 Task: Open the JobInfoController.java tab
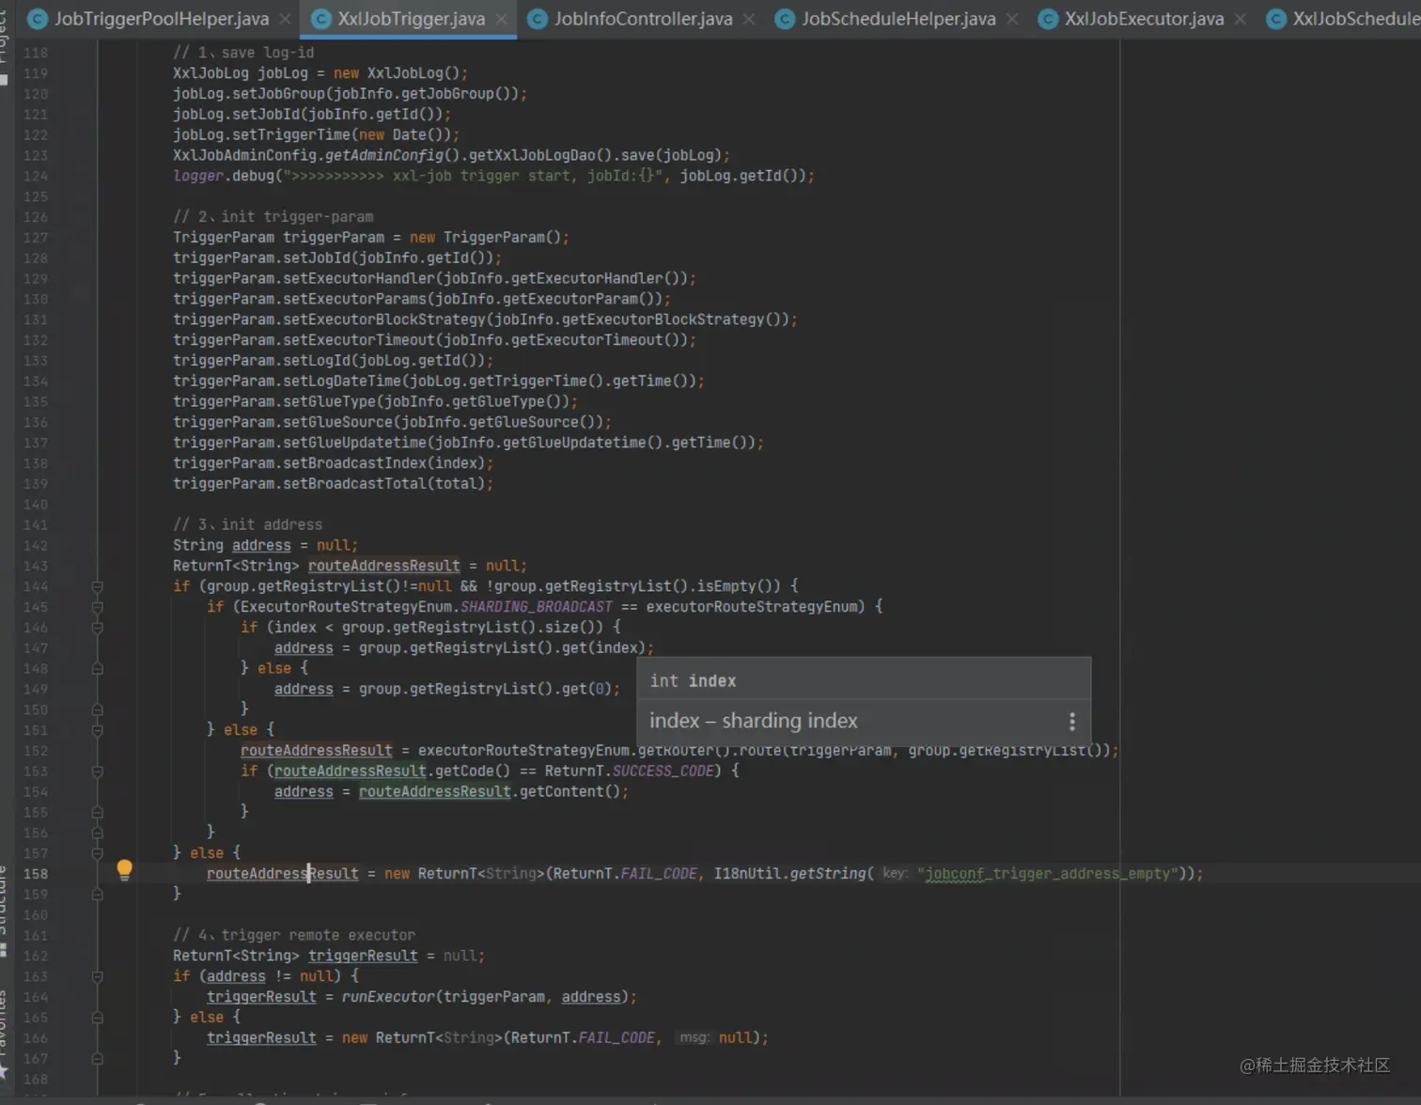(643, 19)
